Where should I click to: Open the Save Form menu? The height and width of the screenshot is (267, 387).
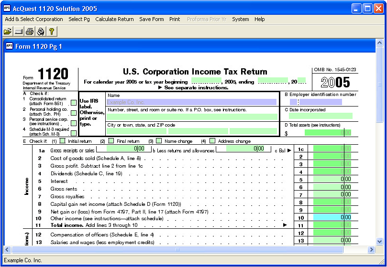tap(152, 19)
